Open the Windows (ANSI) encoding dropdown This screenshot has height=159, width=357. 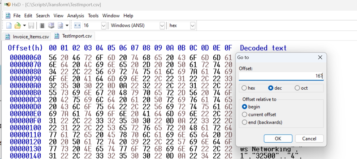point(162,25)
